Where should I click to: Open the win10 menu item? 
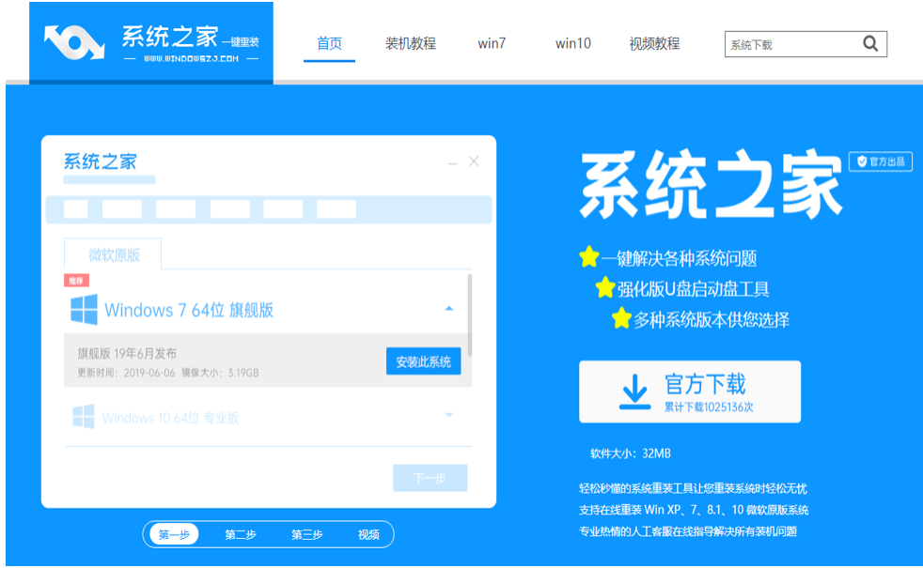571,43
